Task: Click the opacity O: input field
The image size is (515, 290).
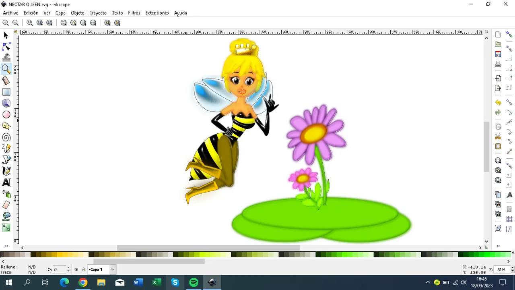Action: [59, 269]
